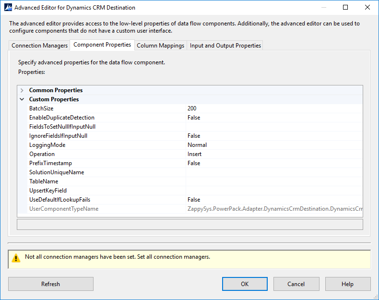The height and width of the screenshot is (300, 379).
Task: Click the app icon in the title bar
Action: (8, 8)
